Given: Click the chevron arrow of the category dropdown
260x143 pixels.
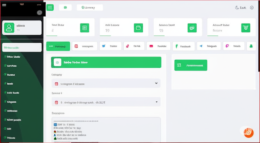Looking at the screenshot, I should click(156, 83).
